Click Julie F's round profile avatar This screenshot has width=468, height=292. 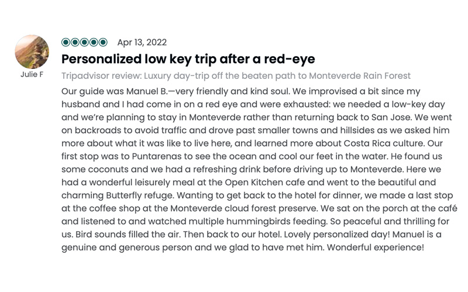32,52
